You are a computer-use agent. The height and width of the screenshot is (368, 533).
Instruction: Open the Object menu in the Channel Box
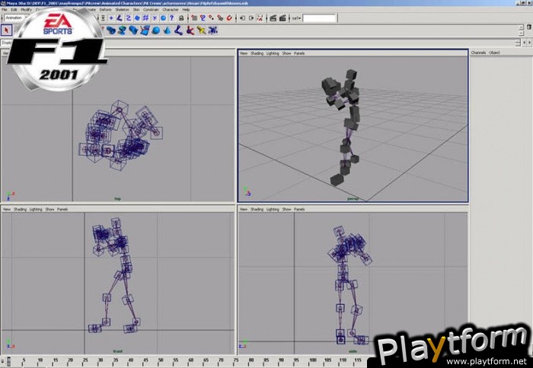pyautogui.click(x=494, y=52)
